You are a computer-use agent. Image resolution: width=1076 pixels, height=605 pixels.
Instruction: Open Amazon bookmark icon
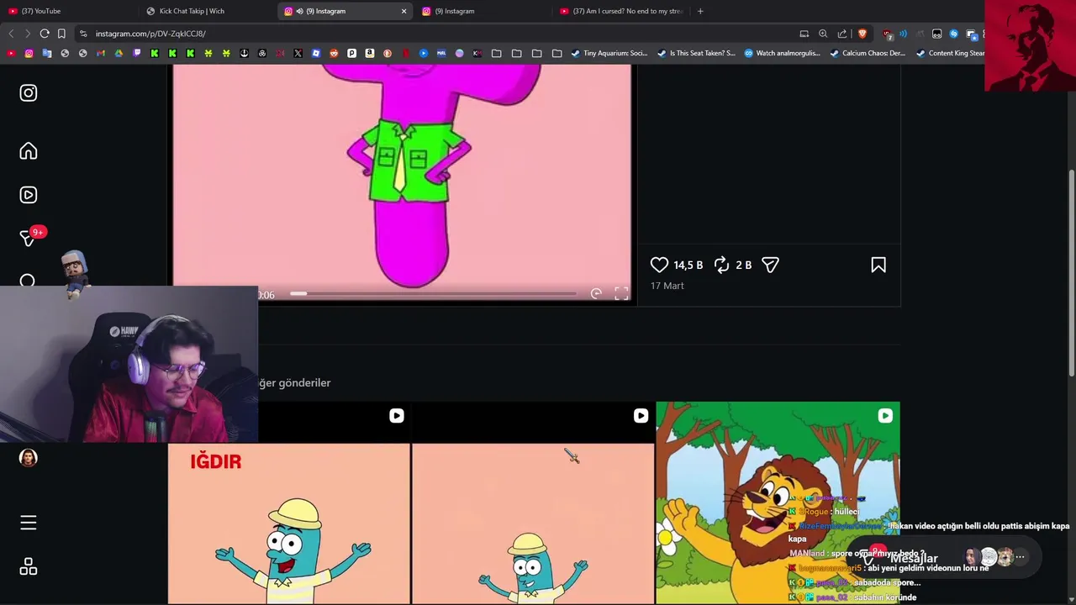click(x=369, y=53)
